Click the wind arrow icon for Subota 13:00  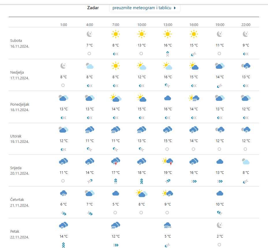[x=168, y=53]
